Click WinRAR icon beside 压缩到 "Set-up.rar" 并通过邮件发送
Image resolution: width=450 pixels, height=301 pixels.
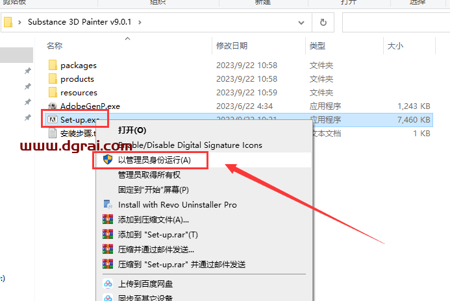click(108, 264)
